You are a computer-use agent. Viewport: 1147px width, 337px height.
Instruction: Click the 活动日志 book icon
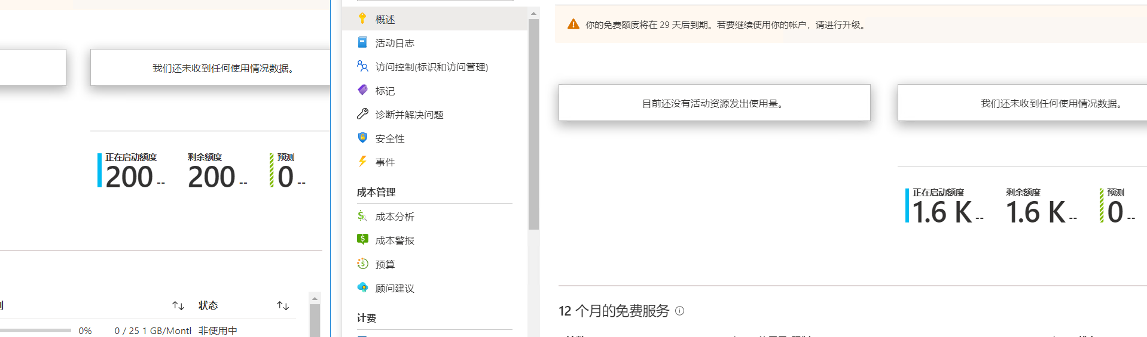click(362, 42)
